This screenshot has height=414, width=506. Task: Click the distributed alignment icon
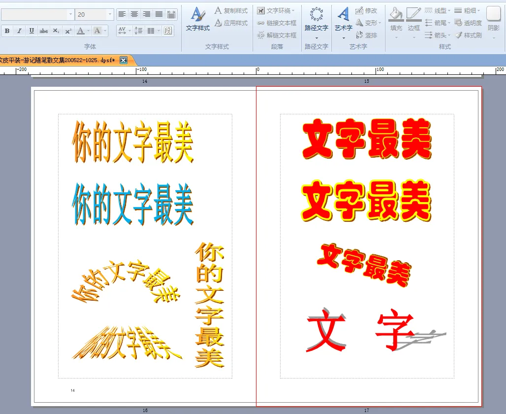click(171, 14)
